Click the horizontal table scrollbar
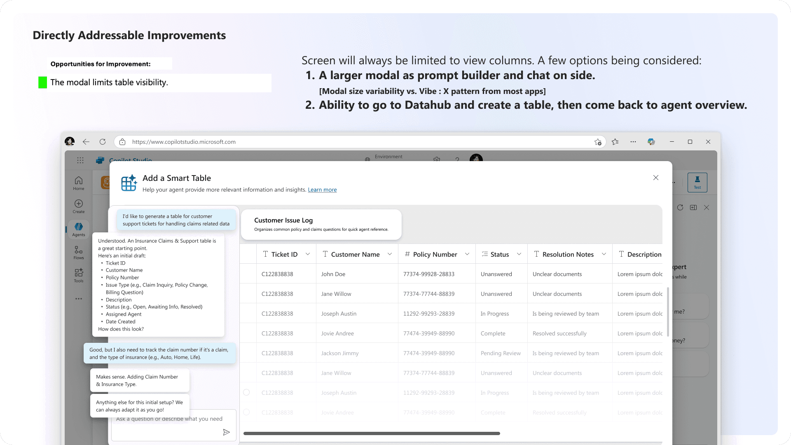The width and height of the screenshot is (791, 445). click(372, 433)
